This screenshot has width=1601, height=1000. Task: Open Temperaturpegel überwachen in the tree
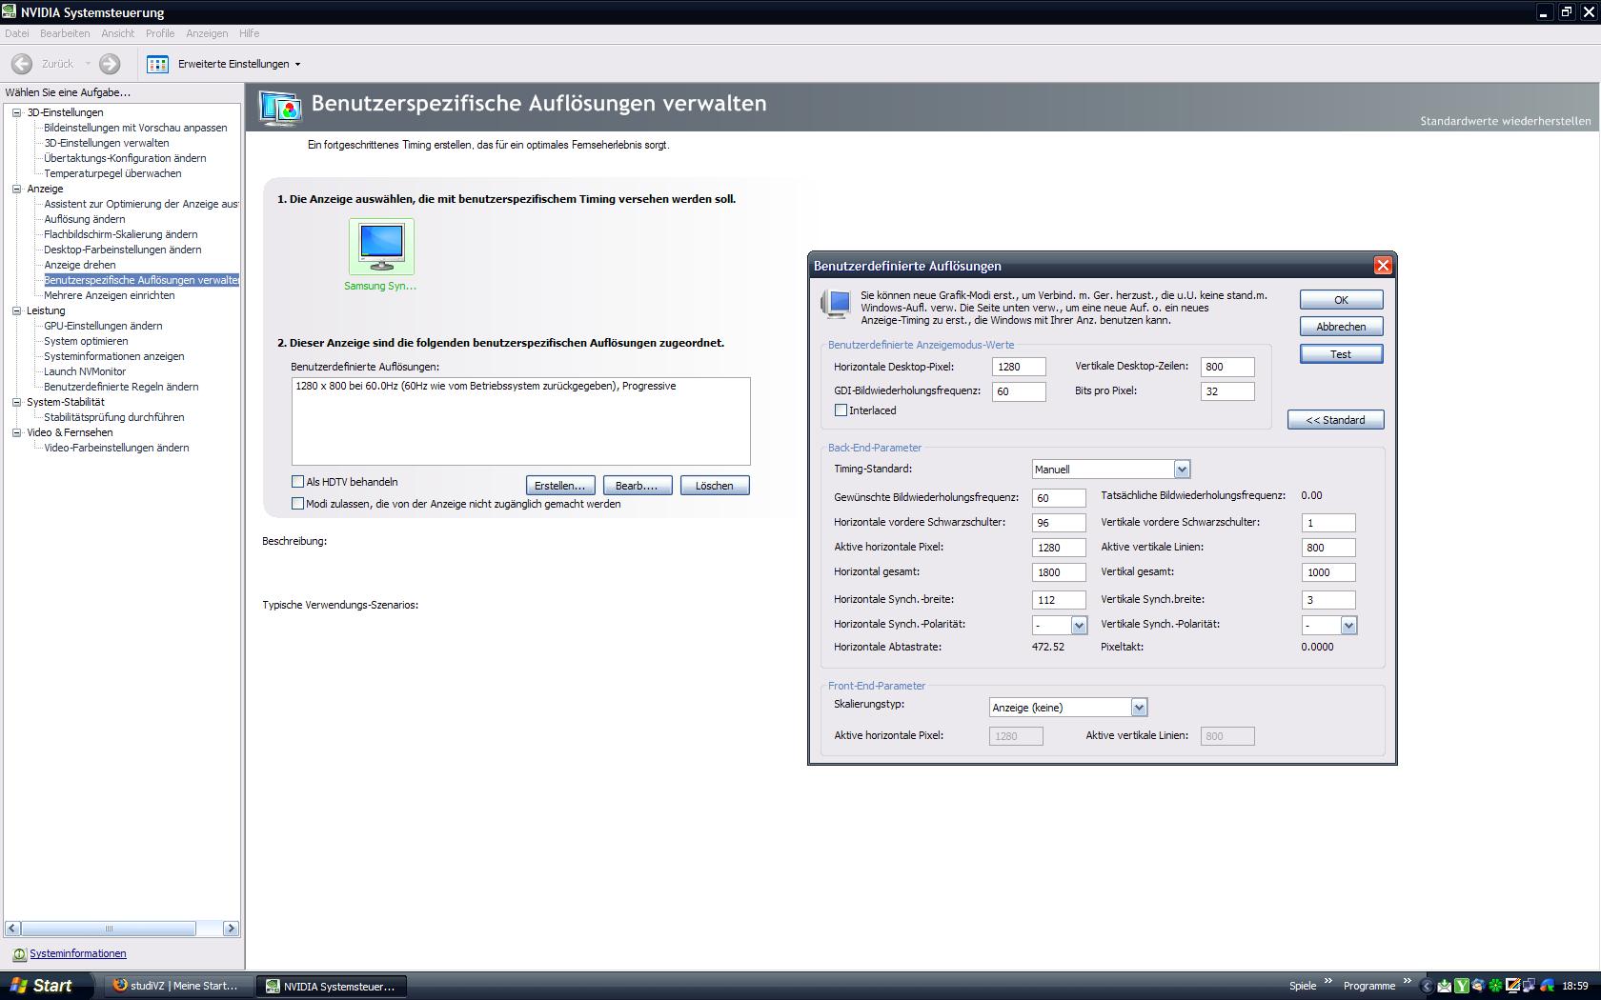click(x=112, y=173)
